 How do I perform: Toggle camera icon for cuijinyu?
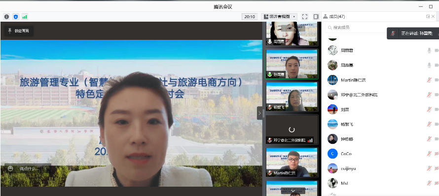click(x=437, y=168)
